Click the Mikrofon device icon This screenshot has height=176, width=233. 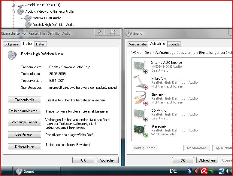(x=141, y=82)
